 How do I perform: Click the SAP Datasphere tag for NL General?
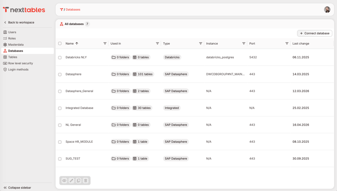point(176,125)
